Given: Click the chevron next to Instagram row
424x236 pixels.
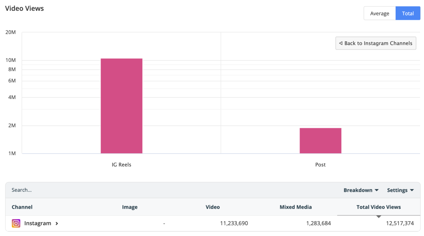Looking at the screenshot, I should click(x=56, y=223).
